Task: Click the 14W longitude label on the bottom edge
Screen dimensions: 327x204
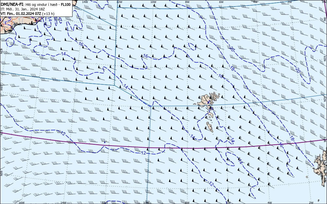Action: point(63,203)
